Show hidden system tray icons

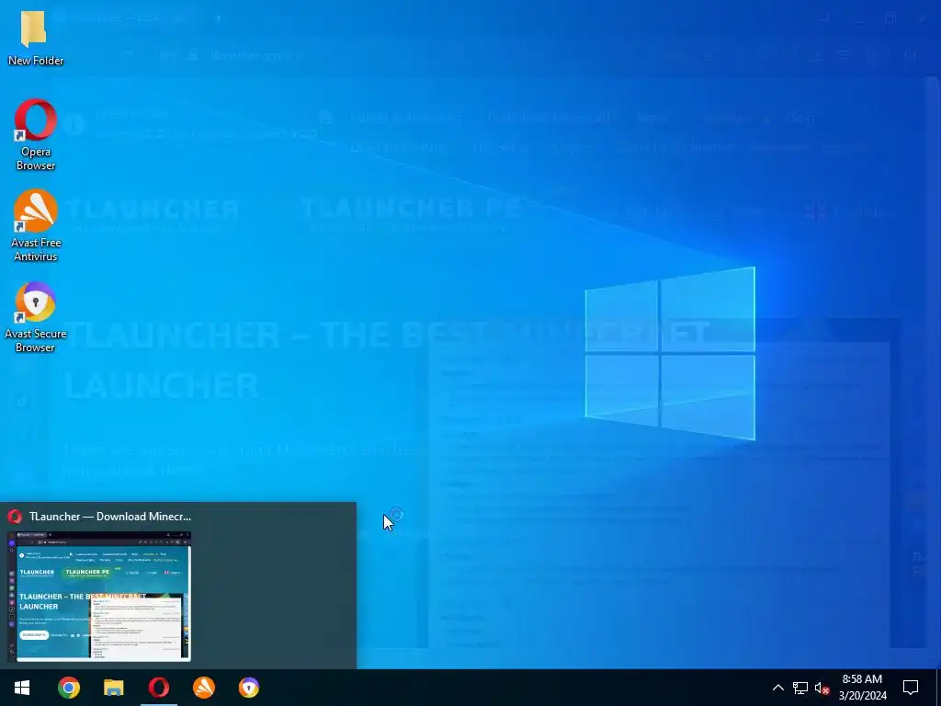(x=777, y=688)
